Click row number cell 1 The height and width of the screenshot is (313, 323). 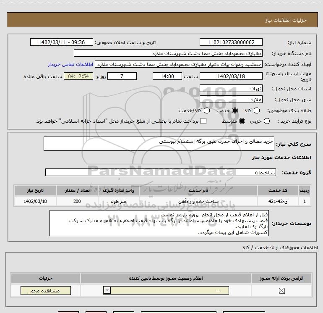point(305,201)
